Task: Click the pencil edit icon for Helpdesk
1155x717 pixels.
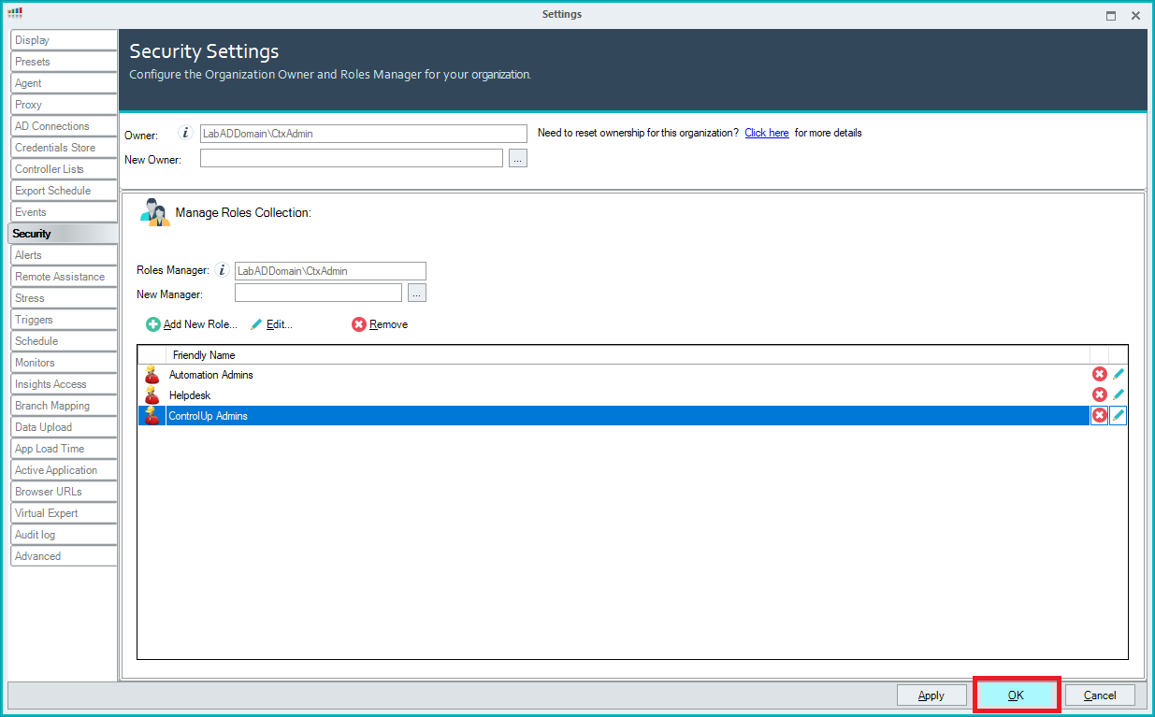Action: tap(1118, 395)
